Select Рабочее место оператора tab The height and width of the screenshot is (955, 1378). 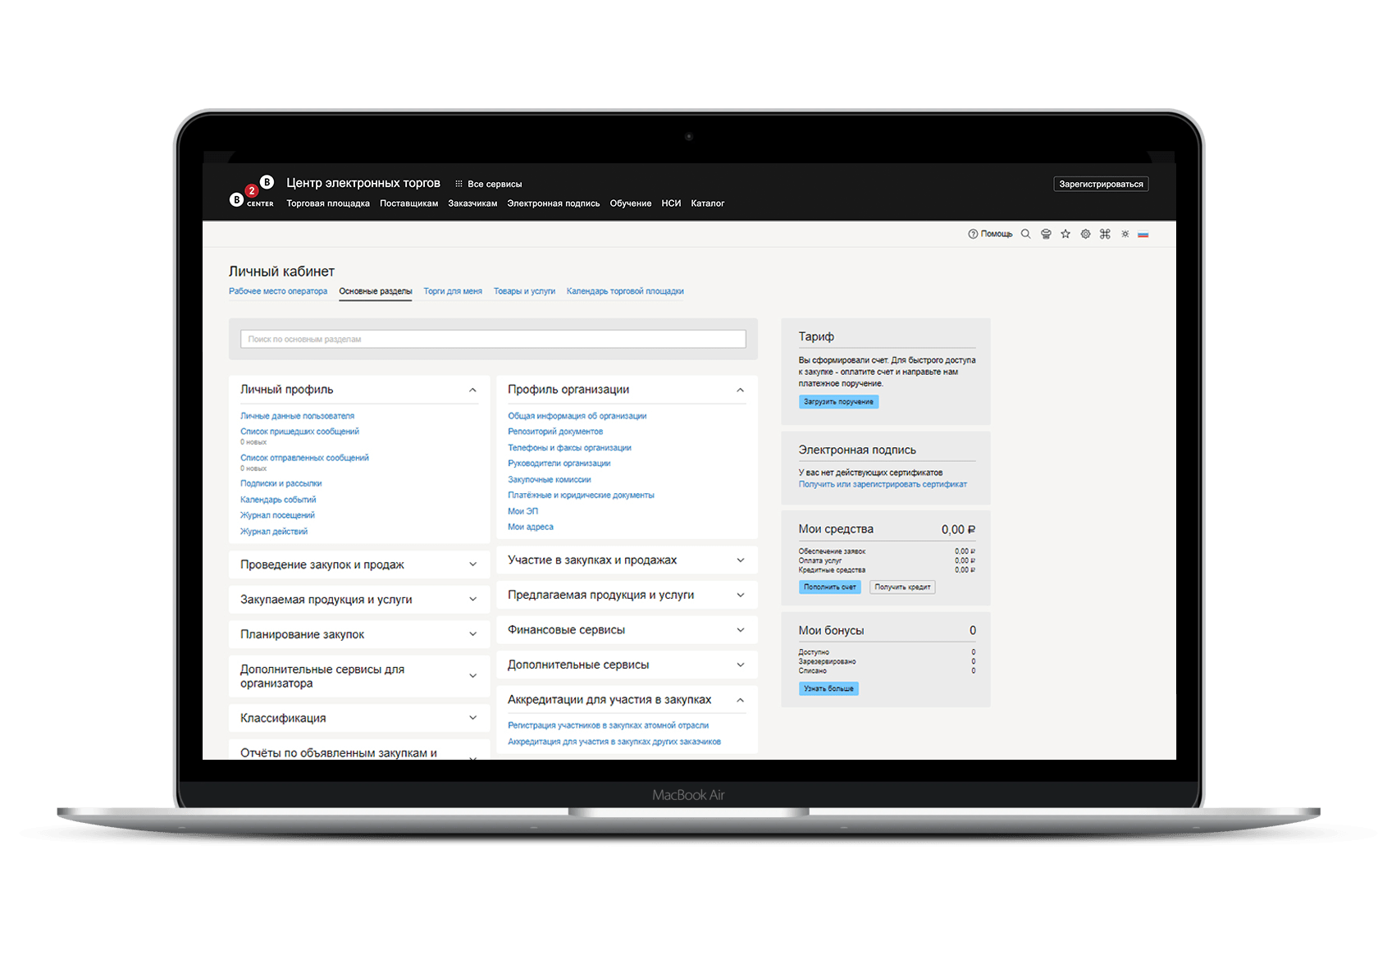coord(278,291)
